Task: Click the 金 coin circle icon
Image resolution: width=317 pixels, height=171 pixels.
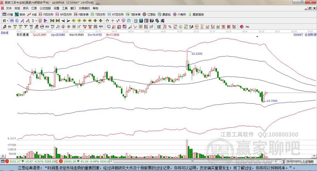Action: tap(180, 27)
